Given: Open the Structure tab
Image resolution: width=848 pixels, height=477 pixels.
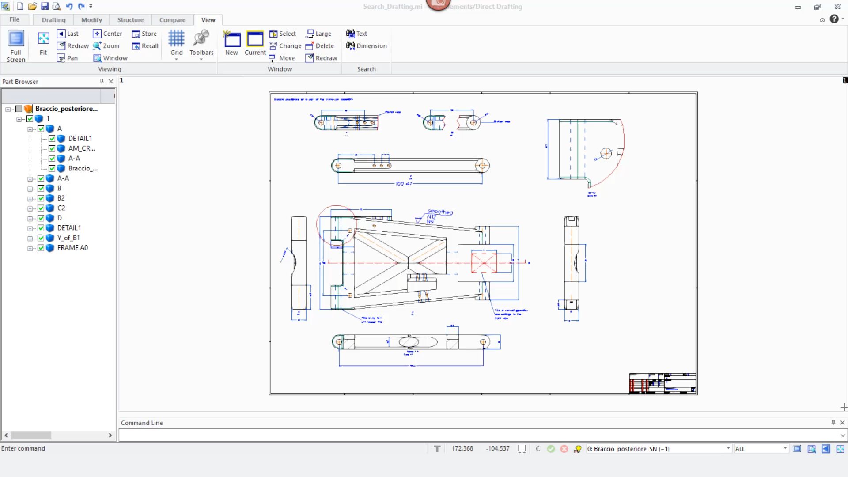Looking at the screenshot, I should pyautogui.click(x=130, y=20).
